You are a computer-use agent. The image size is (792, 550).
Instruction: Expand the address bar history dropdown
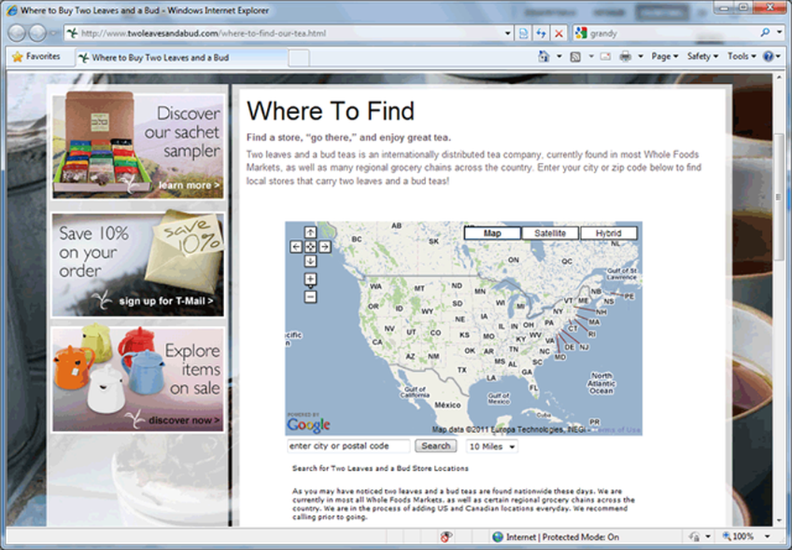(x=508, y=33)
